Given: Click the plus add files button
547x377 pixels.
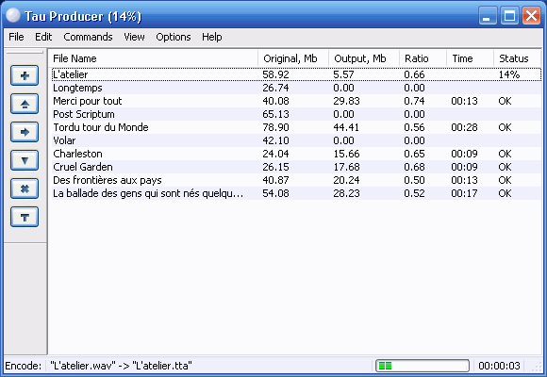Looking at the screenshot, I should (x=25, y=75).
